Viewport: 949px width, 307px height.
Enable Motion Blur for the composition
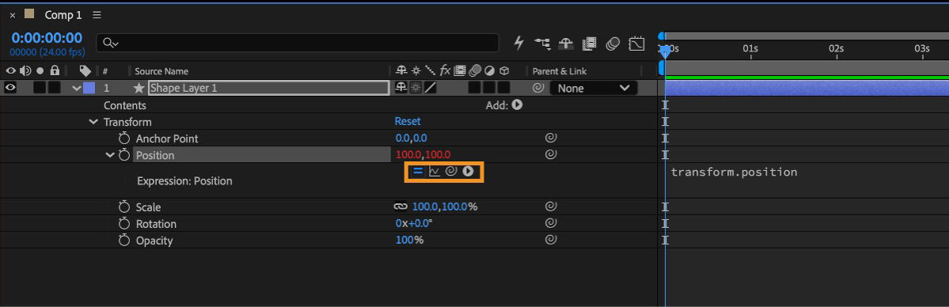[x=613, y=44]
